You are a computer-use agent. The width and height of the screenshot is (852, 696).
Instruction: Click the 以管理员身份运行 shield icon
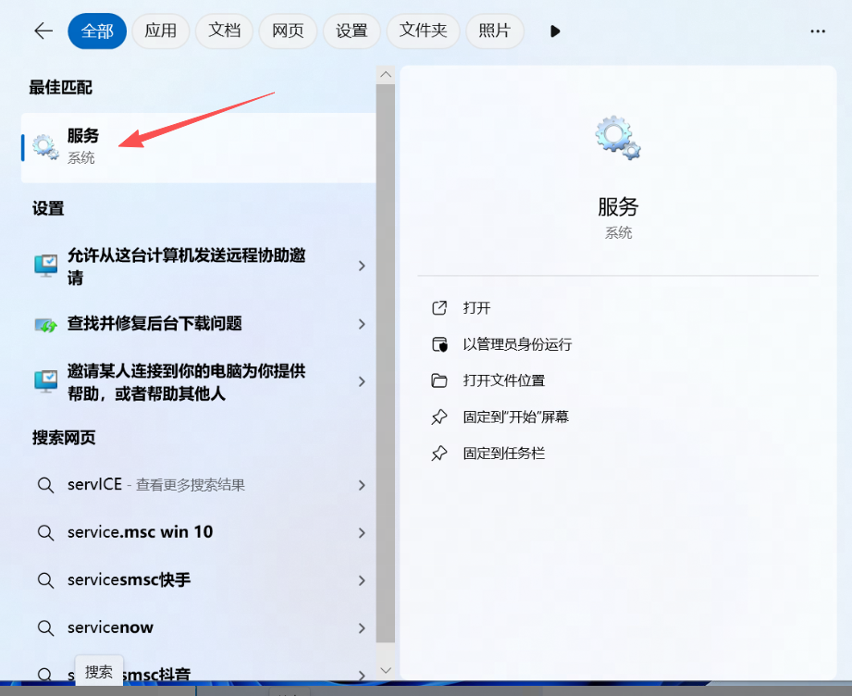coord(439,344)
